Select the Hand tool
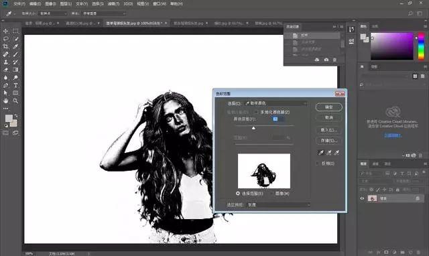The image size is (429, 256). point(5,101)
